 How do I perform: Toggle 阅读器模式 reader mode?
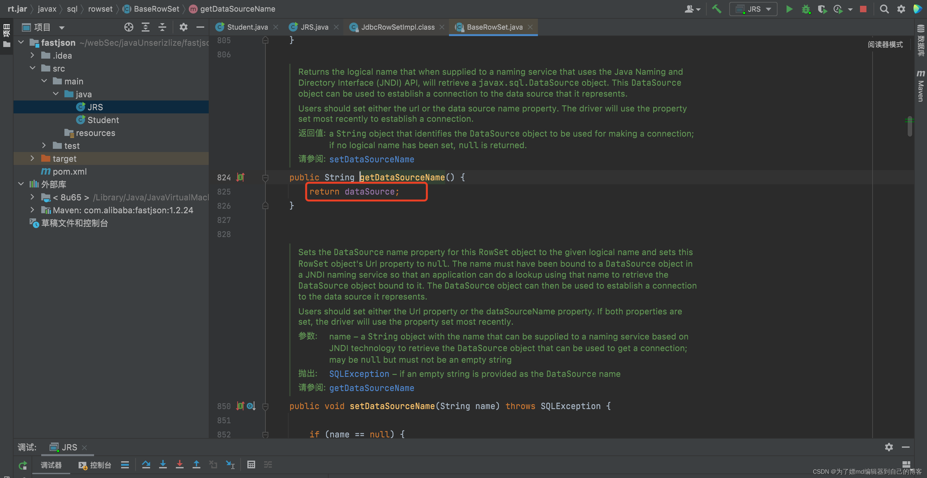tap(885, 44)
